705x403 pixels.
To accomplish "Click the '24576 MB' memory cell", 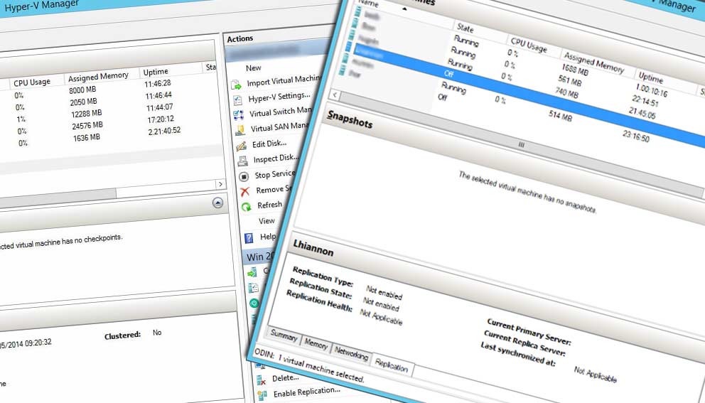I will click(87, 126).
